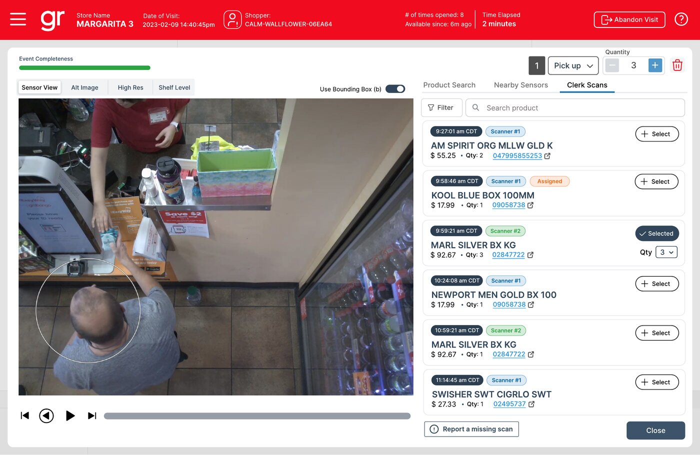Click the video playback progress bar
700x455 pixels.
[257, 416]
